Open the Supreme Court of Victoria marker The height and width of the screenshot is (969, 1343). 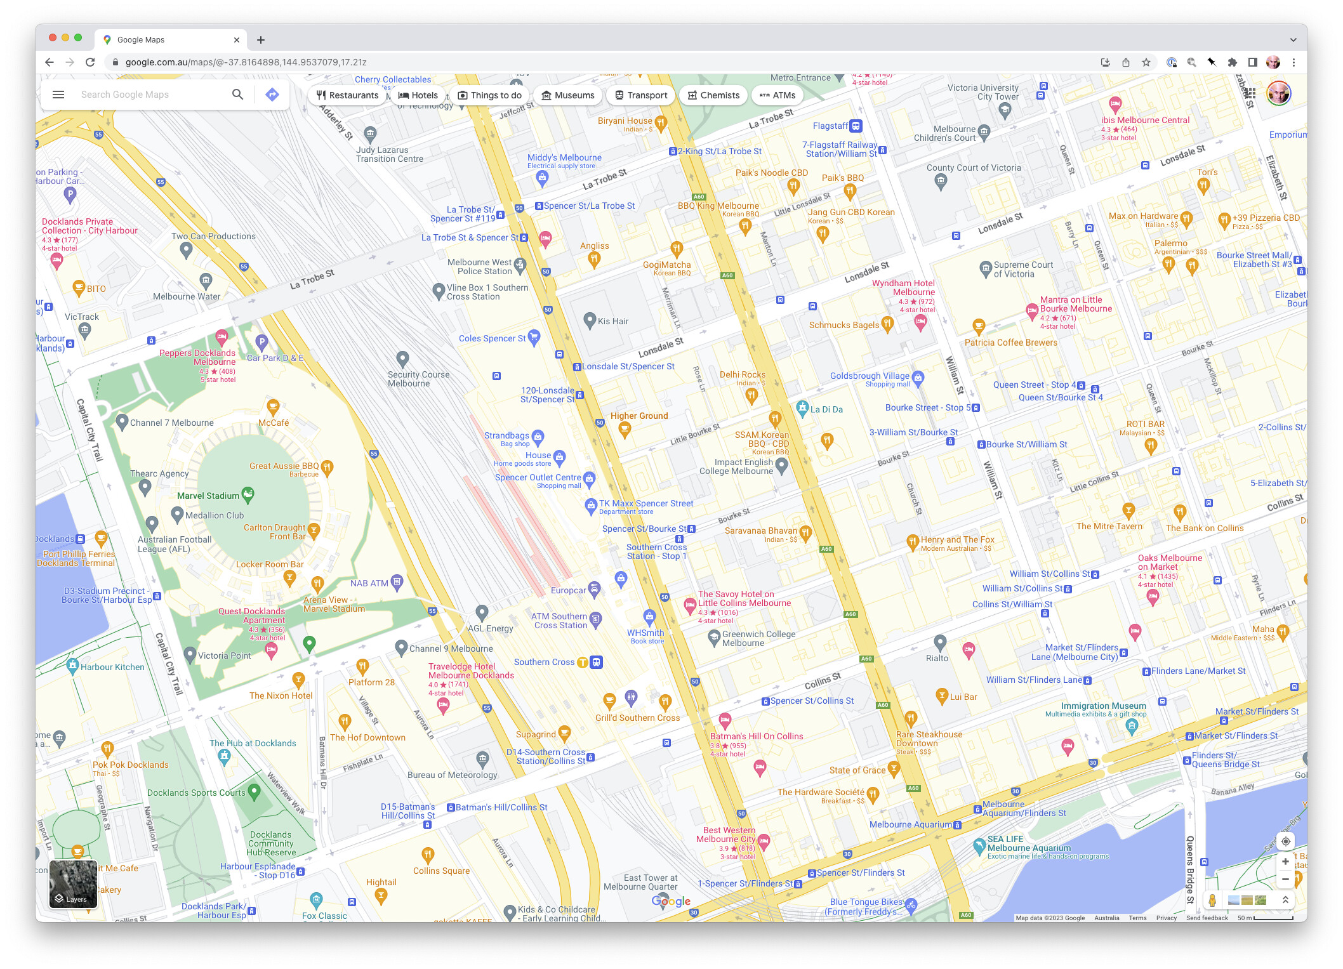[x=986, y=269]
